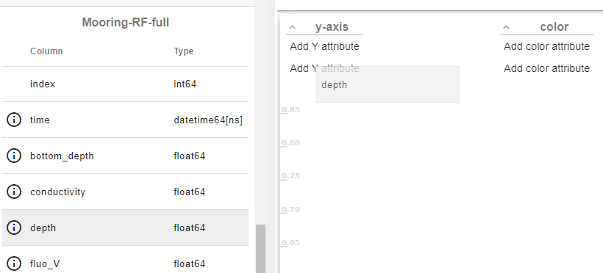Click the column list scrollbar thumb
This screenshot has width=603, height=273.
click(261, 249)
